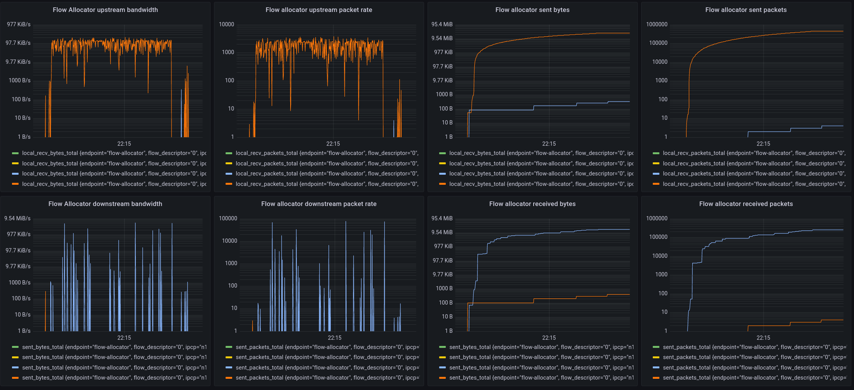Toggle orange local_recv_bytes_total series label in upstream bandwidth legend
This screenshot has width=854, height=390.
tap(114, 184)
